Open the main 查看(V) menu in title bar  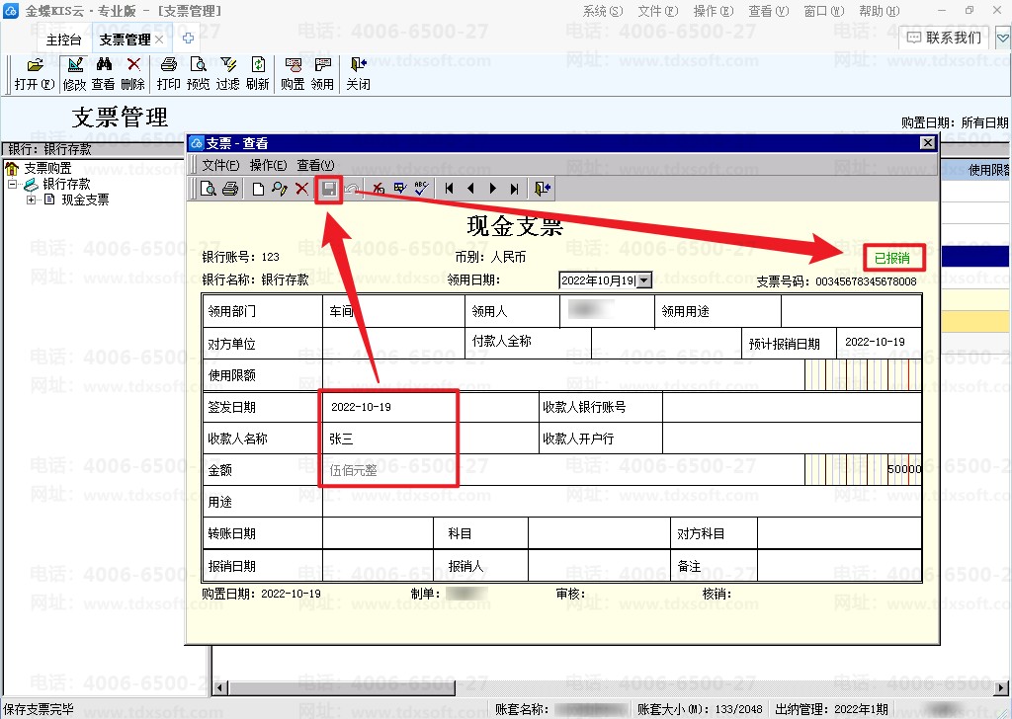click(x=768, y=11)
